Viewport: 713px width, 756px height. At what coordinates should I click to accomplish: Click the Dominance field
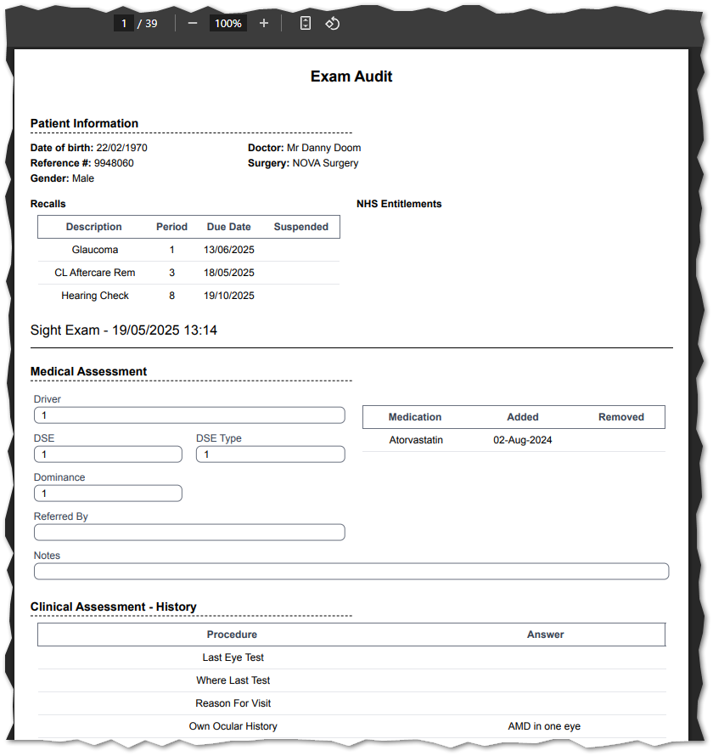tap(108, 494)
